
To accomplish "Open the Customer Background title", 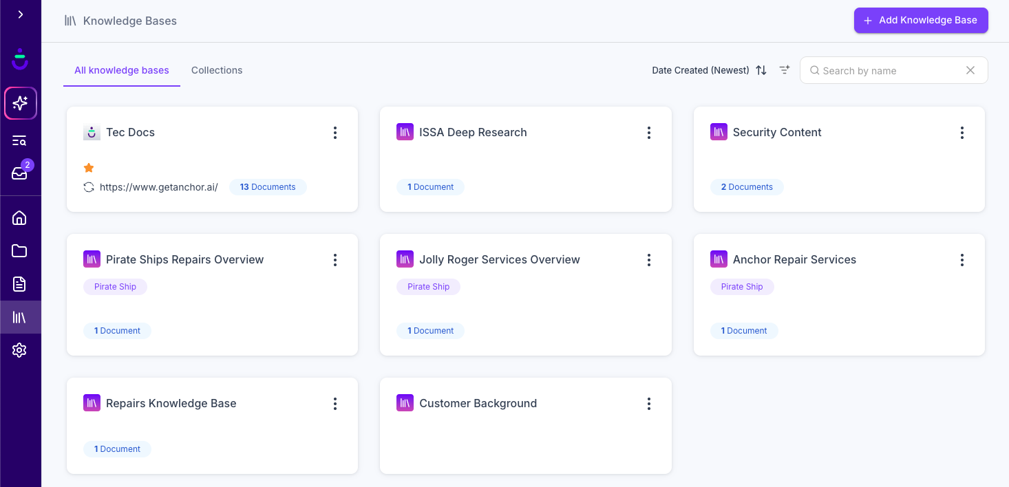I will [478, 403].
